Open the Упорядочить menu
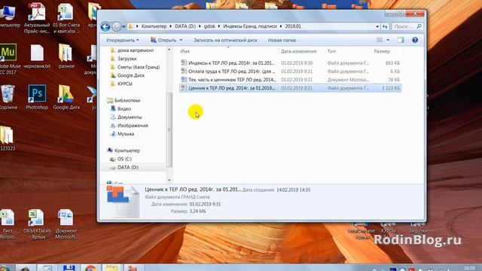This screenshot has width=482, height=271. [122, 40]
